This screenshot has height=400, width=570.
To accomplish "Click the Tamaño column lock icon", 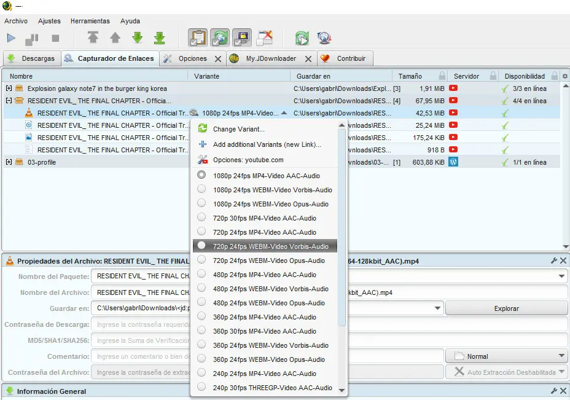I will point(442,76).
